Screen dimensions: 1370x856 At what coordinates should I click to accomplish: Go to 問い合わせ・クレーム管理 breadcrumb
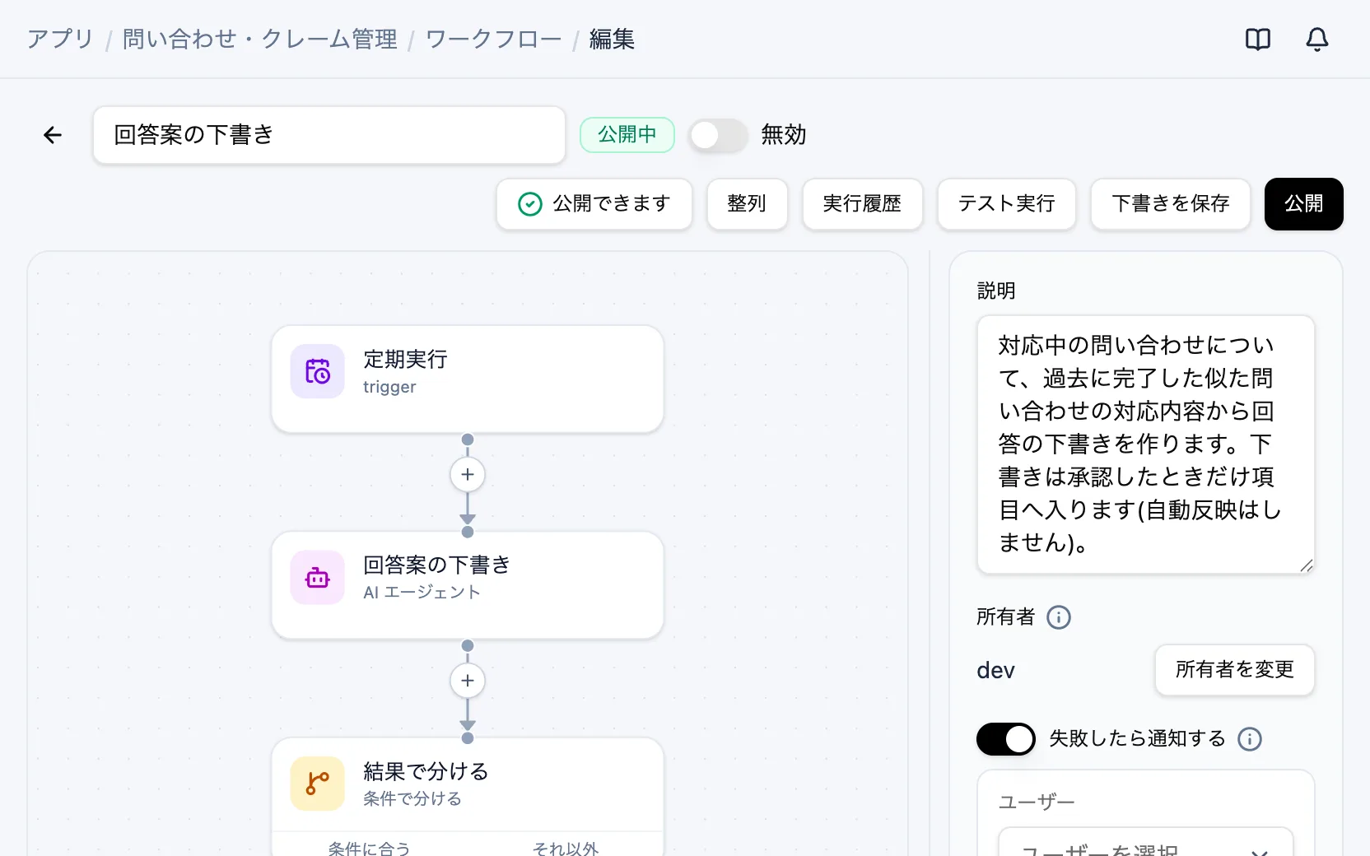(x=260, y=39)
